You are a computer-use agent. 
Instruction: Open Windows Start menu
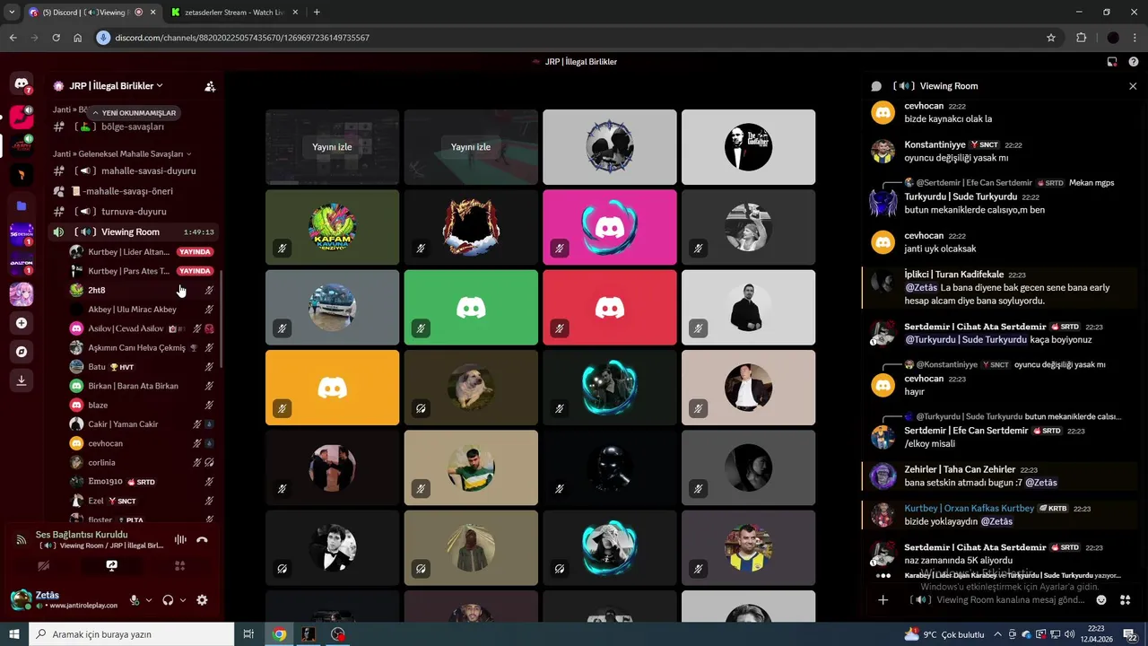pyautogui.click(x=13, y=634)
